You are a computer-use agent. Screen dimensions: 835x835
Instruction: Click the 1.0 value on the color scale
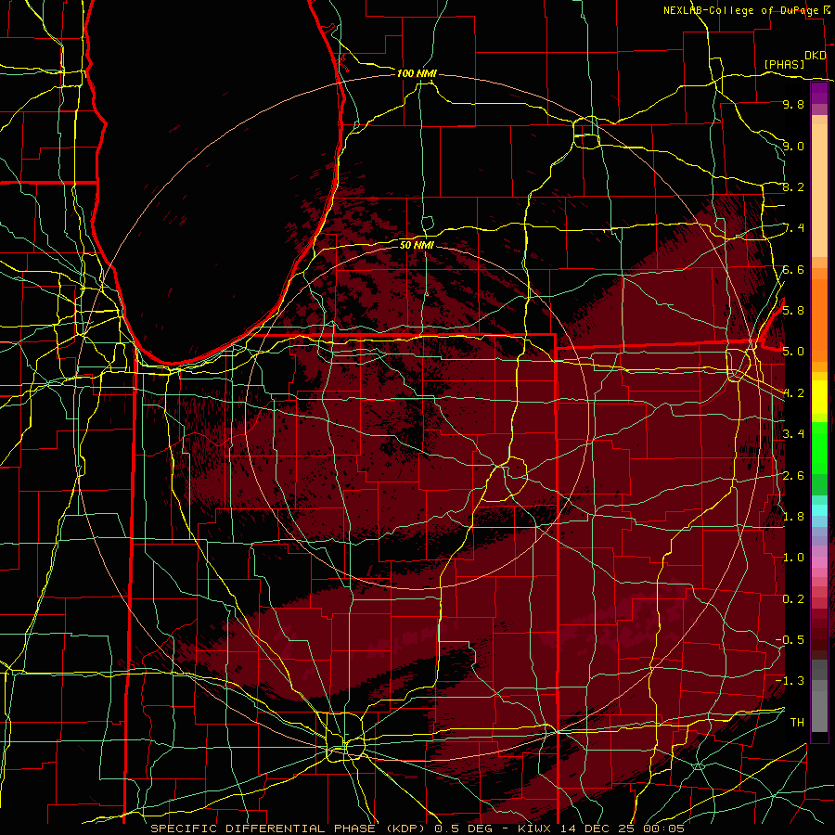tap(793, 558)
